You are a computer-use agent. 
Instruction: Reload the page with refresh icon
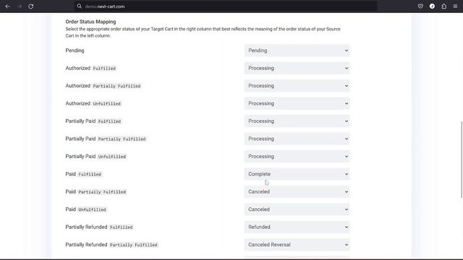pyautogui.click(x=30, y=6)
